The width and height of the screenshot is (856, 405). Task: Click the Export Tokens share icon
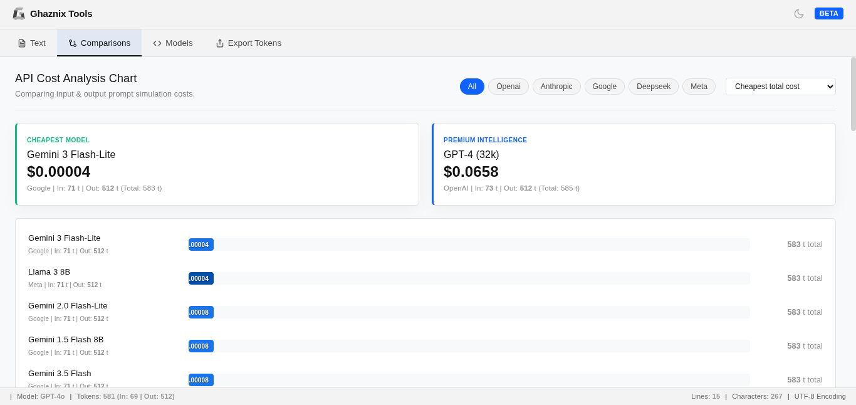220,43
